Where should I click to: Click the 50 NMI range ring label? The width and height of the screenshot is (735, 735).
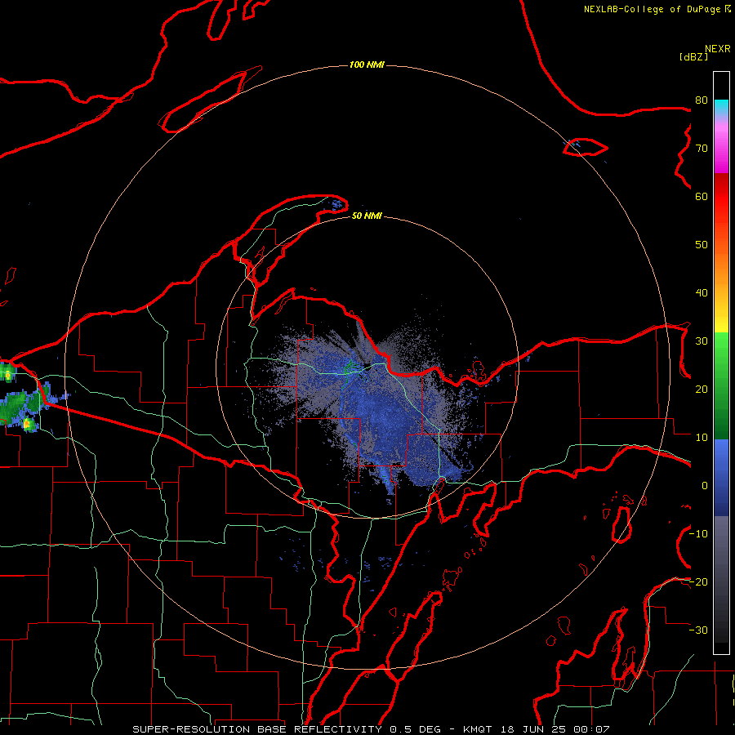click(367, 216)
